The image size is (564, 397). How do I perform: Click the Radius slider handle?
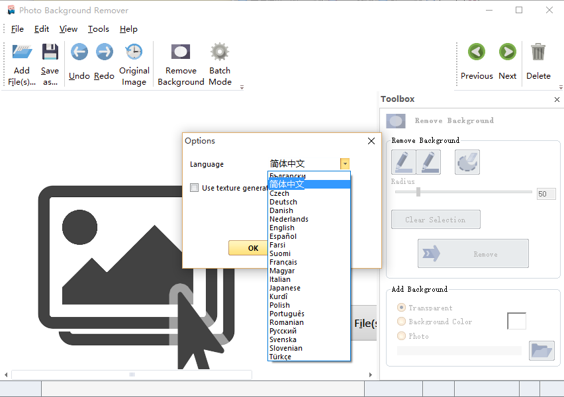pos(418,192)
